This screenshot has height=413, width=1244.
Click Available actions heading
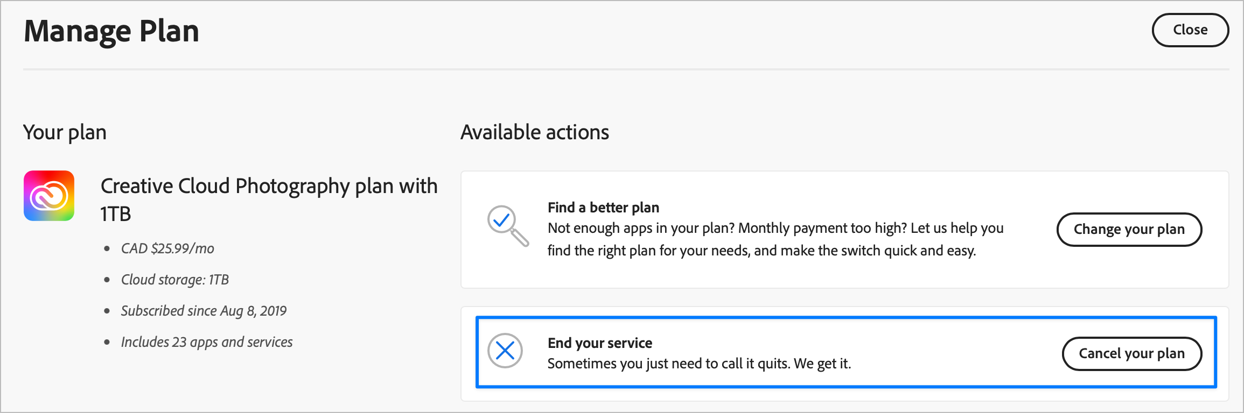(x=535, y=132)
